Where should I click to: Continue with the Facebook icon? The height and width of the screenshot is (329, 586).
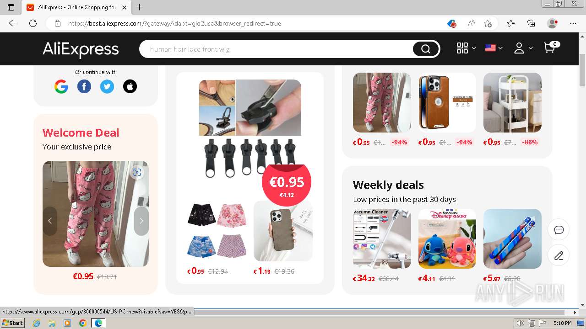click(x=84, y=86)
